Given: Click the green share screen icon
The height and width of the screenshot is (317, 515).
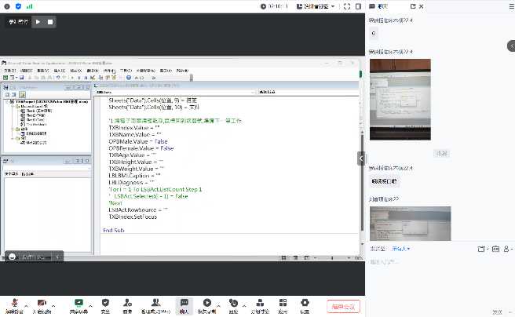Looking at the screenshot, I should tap(79, 303).
